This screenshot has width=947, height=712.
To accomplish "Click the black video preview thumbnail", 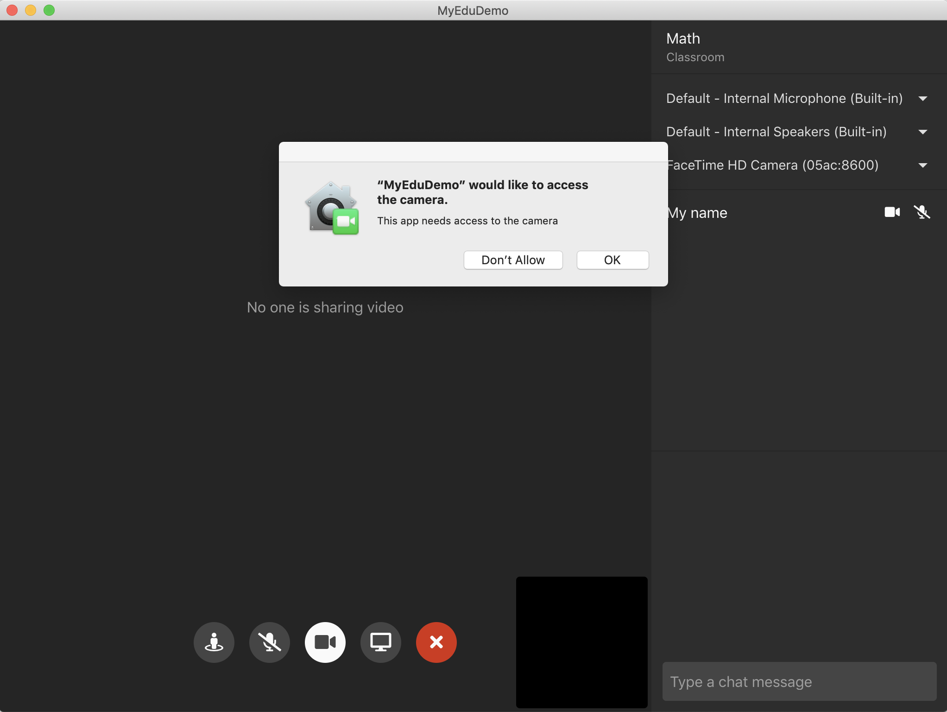I will (583, 642).
